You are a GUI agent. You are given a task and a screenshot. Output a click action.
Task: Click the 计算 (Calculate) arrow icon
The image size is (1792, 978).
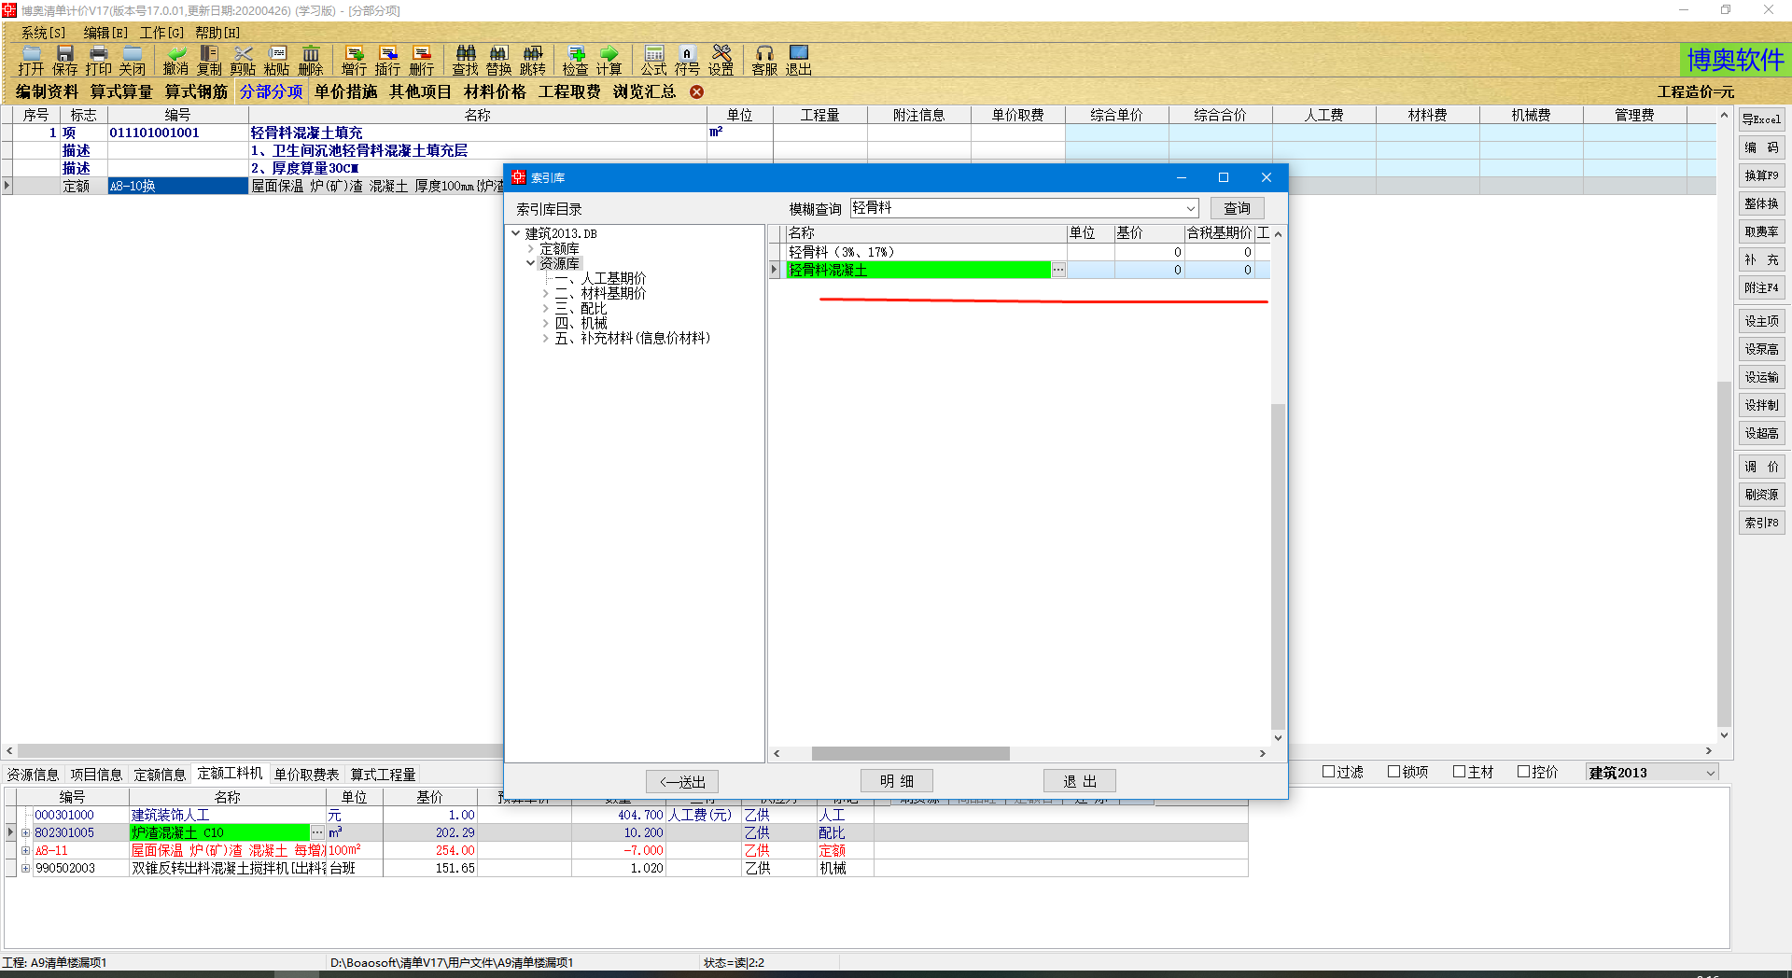[609, 61]
